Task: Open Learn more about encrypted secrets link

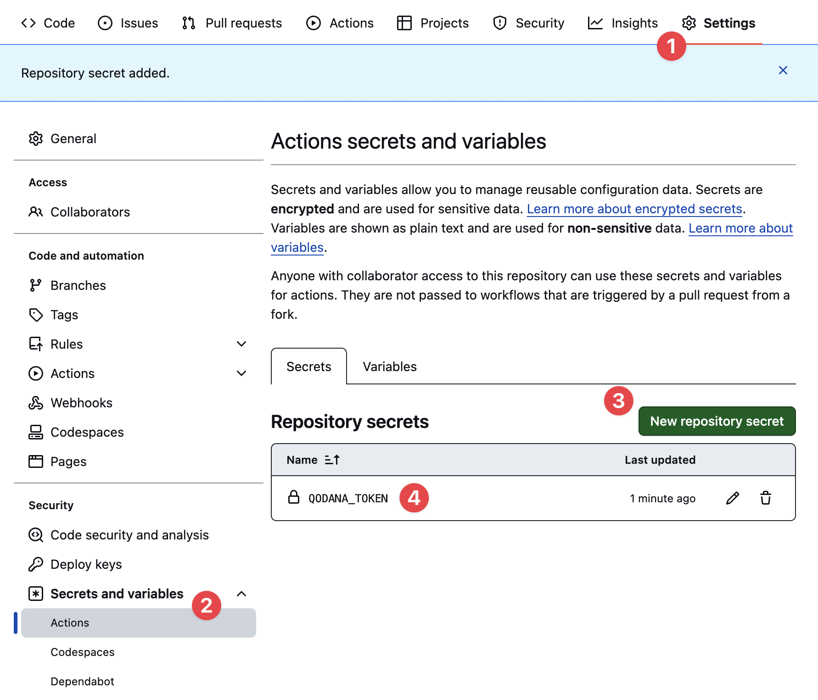Action: click(634, 209)
